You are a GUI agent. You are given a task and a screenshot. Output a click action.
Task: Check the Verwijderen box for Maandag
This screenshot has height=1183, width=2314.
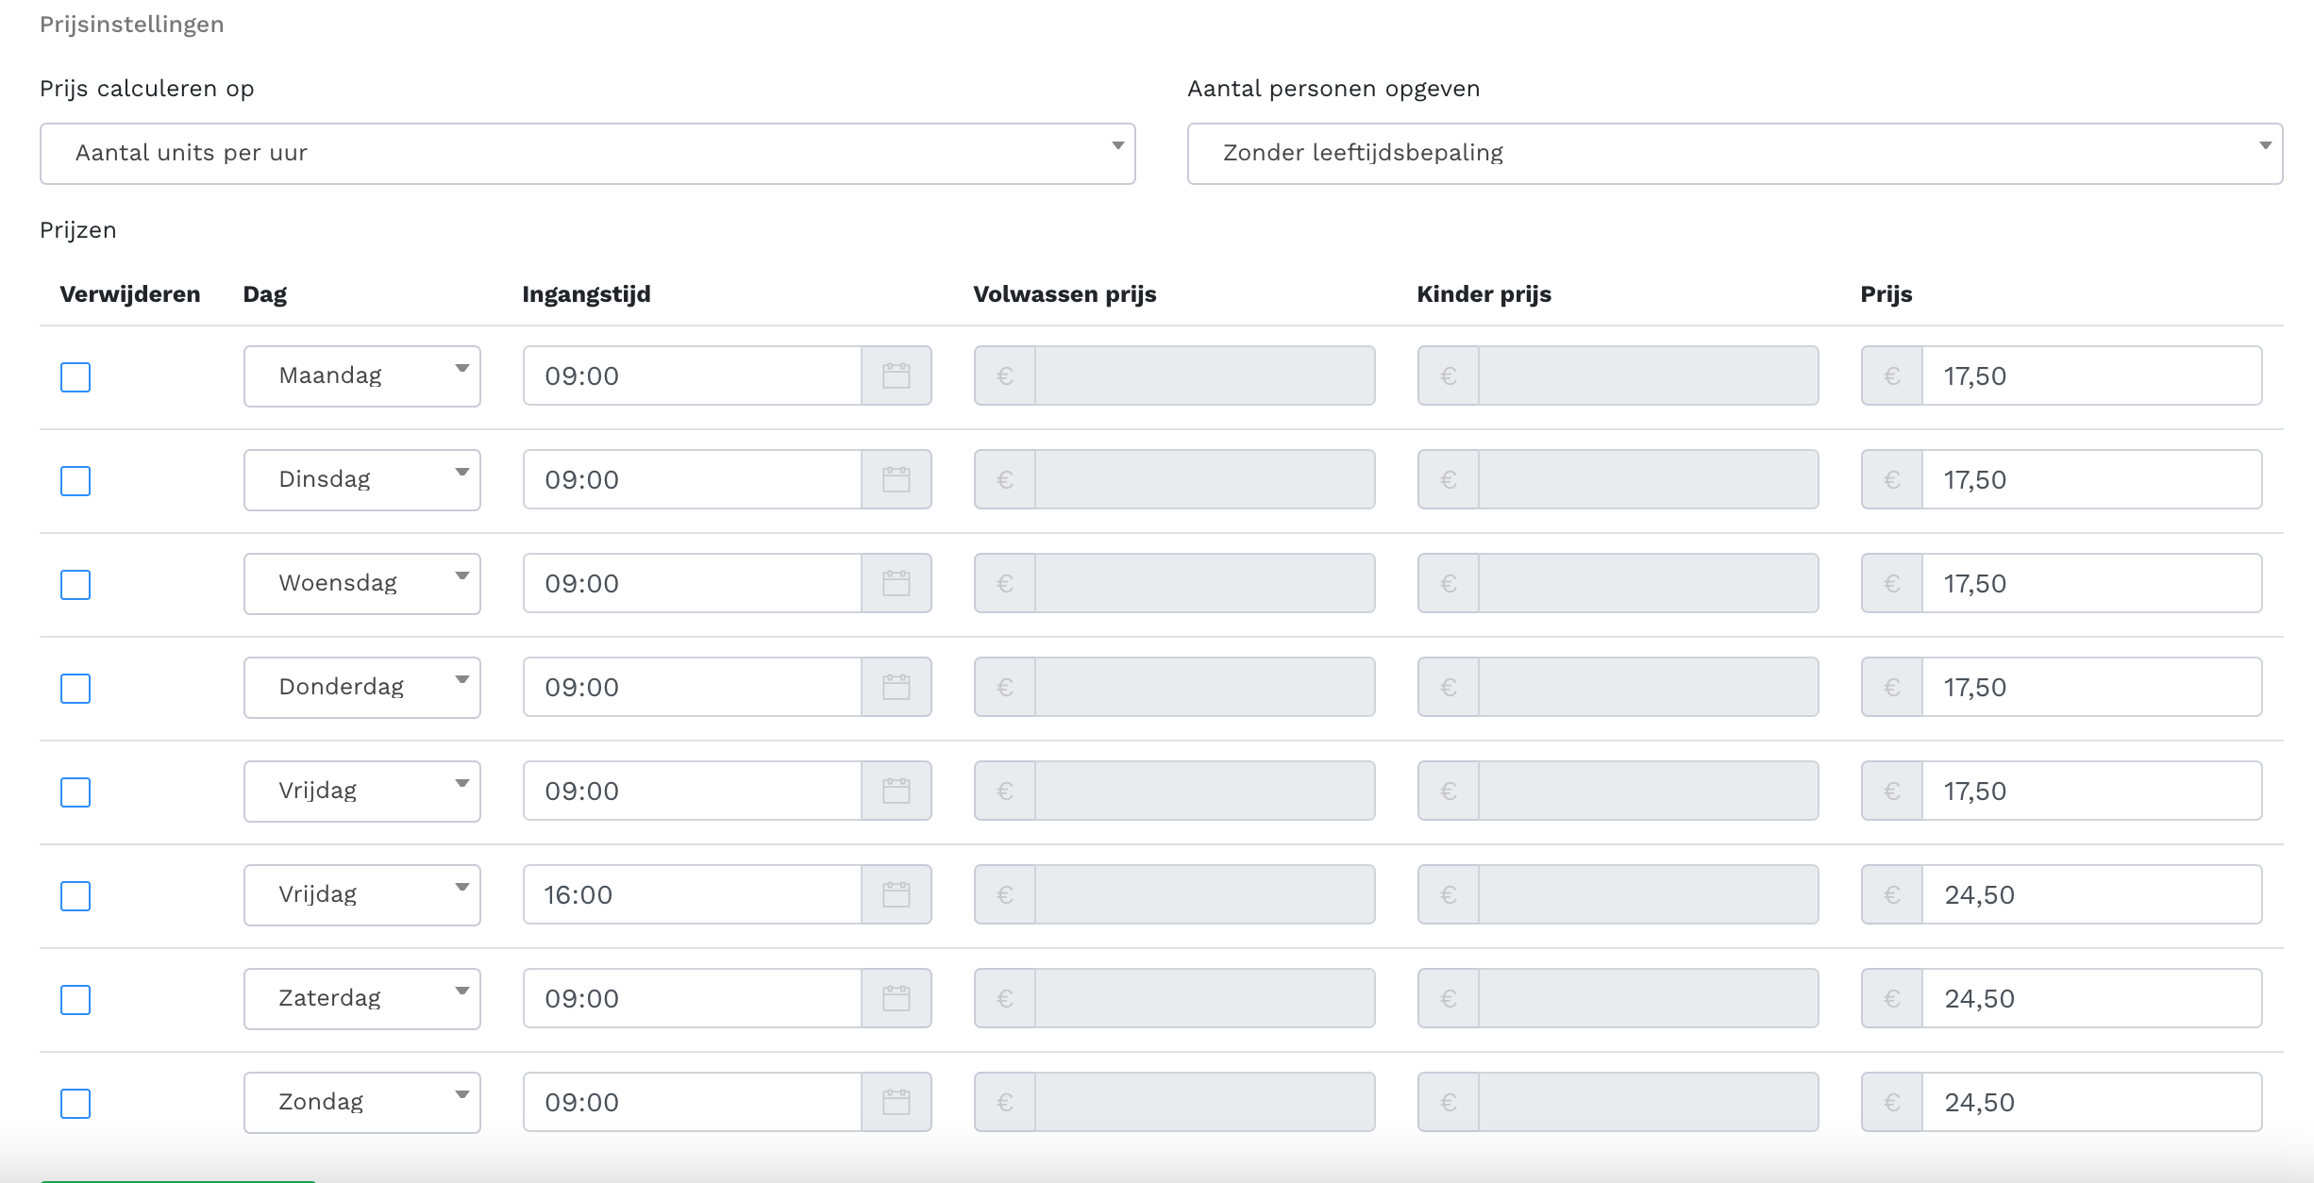point(75,377)
